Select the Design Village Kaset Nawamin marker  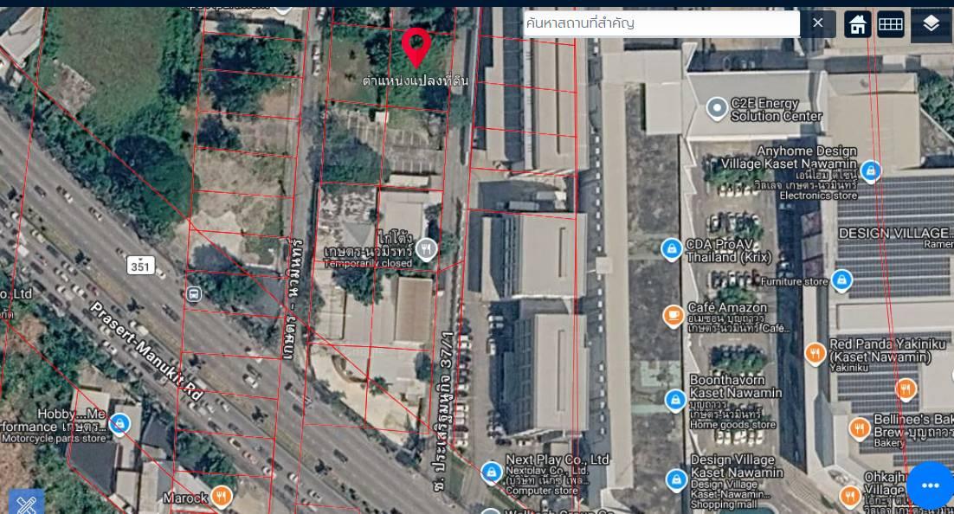[676, 479]
